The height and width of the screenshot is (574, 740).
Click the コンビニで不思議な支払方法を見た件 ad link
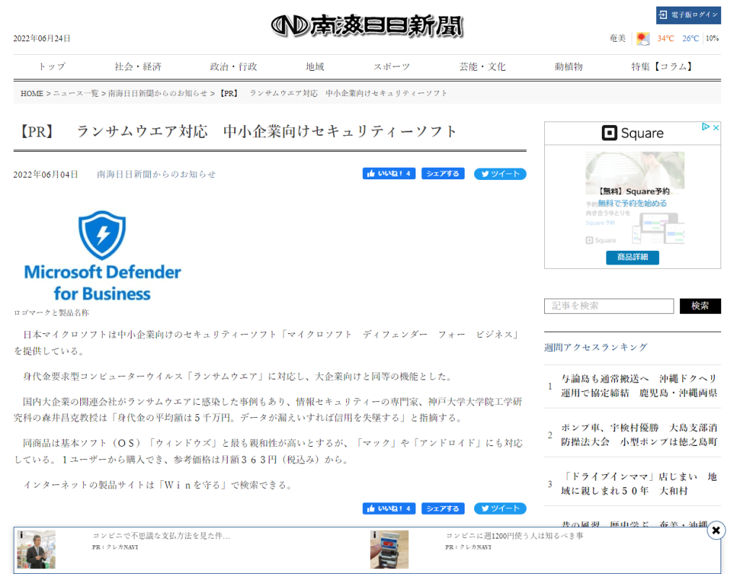coord(161,536)
